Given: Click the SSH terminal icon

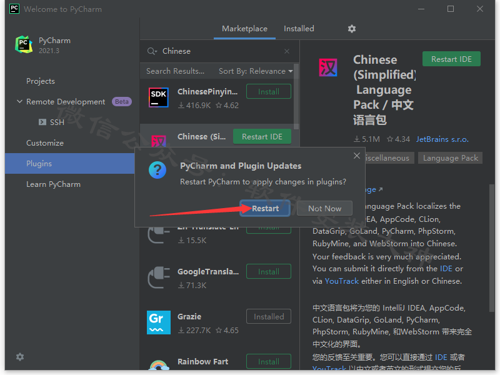Looking at the screenshot, I should 42,122.
